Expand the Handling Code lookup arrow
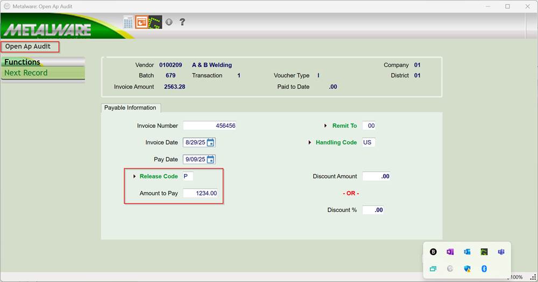The height and width of the screenshot is (282, 538). (309, 142)
